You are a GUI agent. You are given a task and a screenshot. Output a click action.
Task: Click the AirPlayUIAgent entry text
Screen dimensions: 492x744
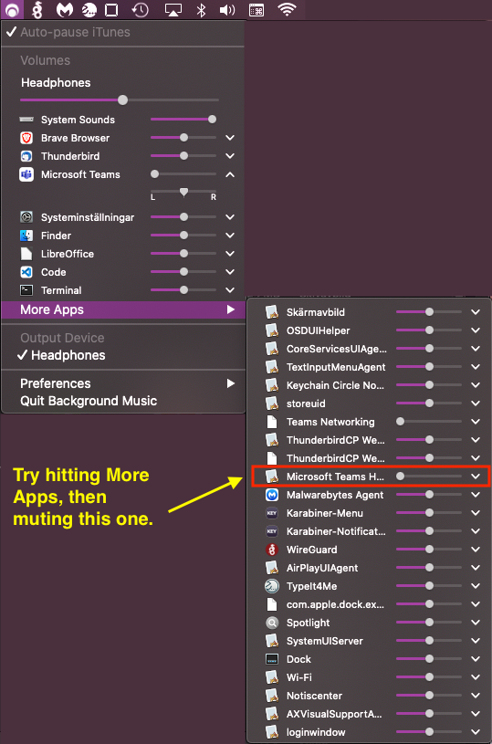(x=322, y=568)
